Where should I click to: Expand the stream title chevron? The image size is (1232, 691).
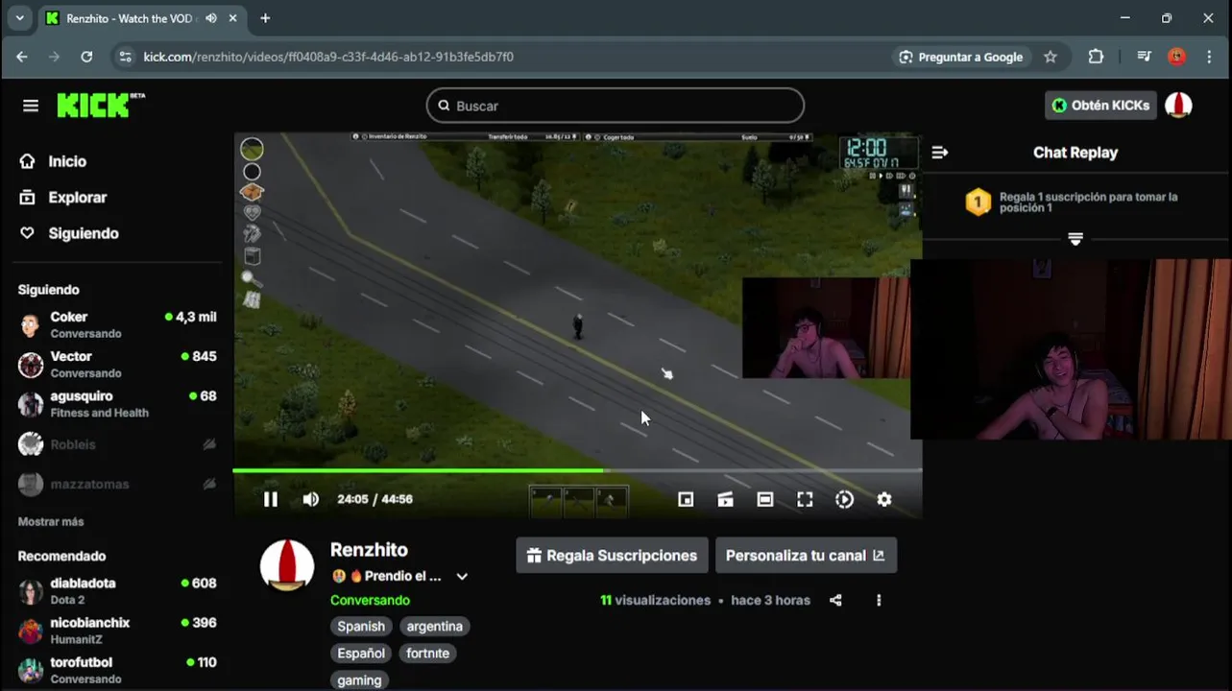coord(462,577)
